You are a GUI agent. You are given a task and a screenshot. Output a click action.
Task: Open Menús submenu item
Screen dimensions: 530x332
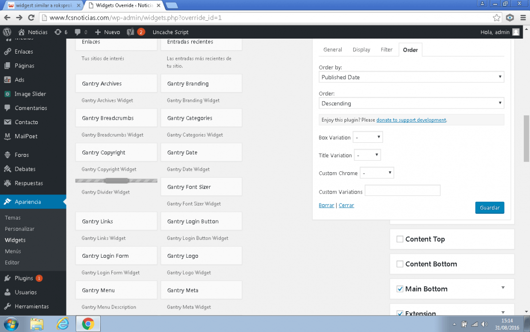coord(13,251)
